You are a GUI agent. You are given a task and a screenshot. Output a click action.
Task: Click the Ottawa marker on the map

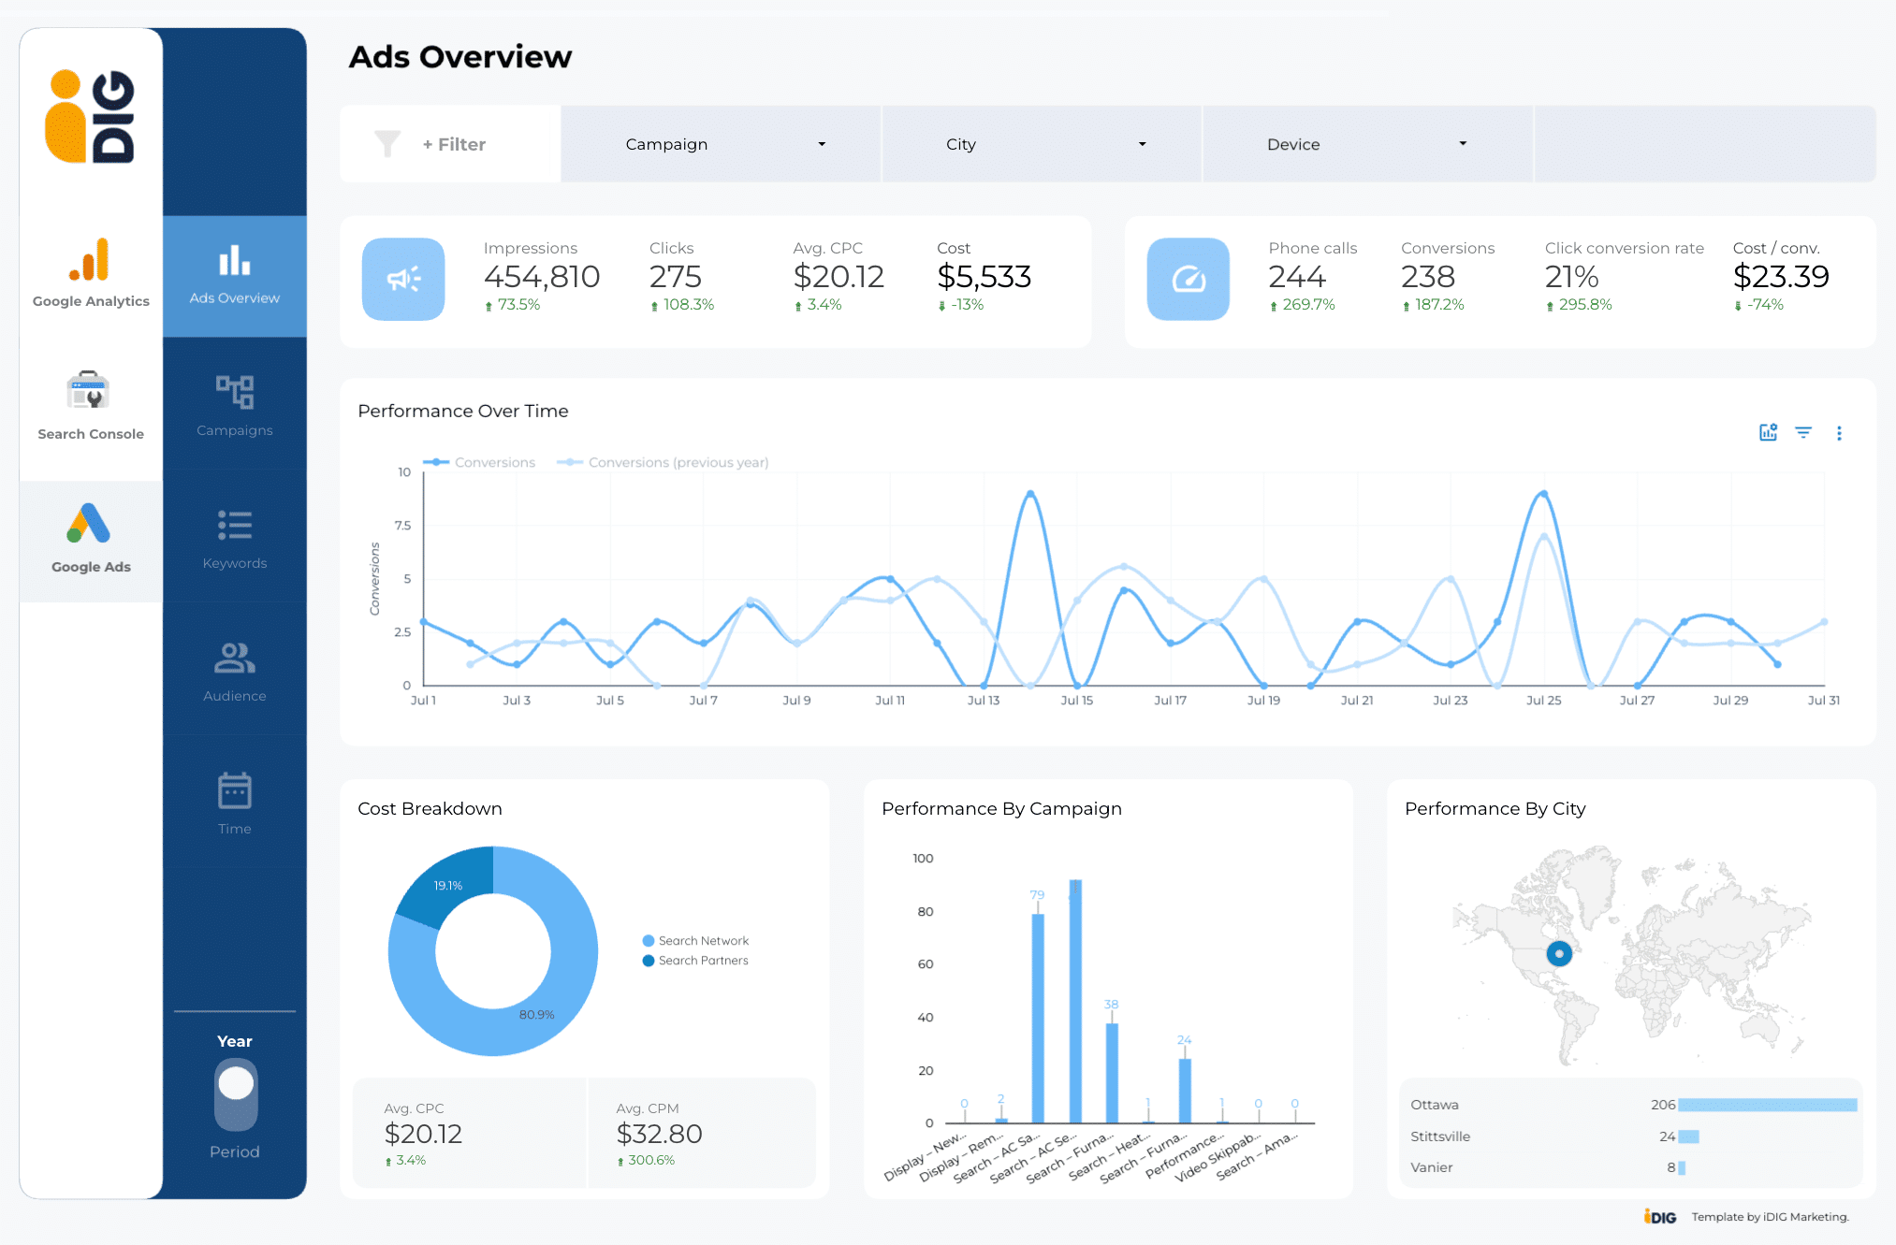point(1559,953)
